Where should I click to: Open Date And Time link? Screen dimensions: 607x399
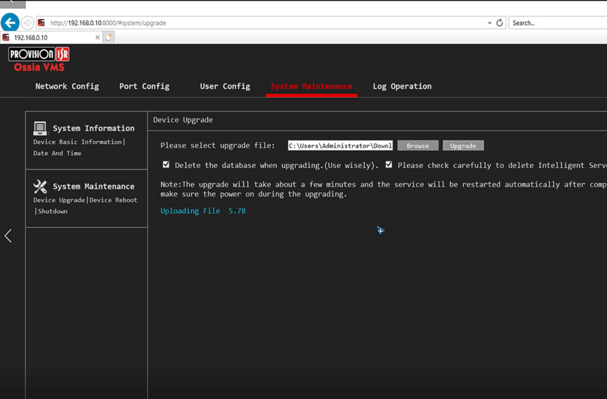57,153
